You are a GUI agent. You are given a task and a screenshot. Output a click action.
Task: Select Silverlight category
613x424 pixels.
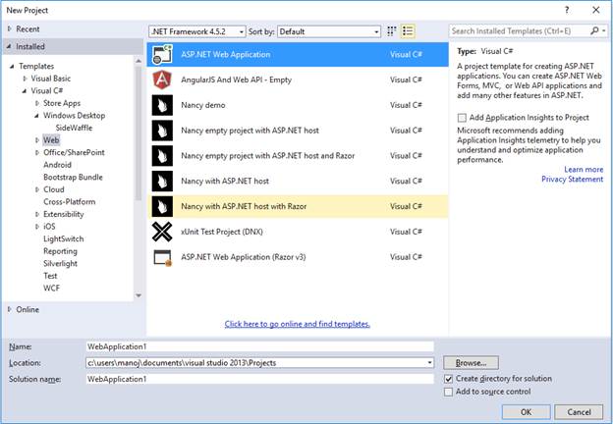click(60, 264)
